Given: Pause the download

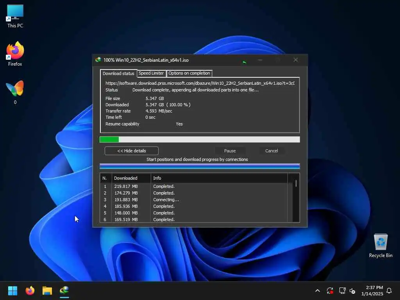Looking at the screenshot, I should (x=230, y=151).
